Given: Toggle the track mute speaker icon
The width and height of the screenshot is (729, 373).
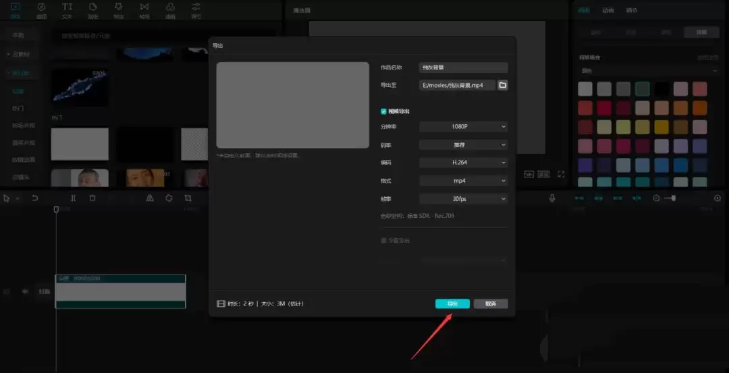Looking at the screenshot, I should [25, 291].
